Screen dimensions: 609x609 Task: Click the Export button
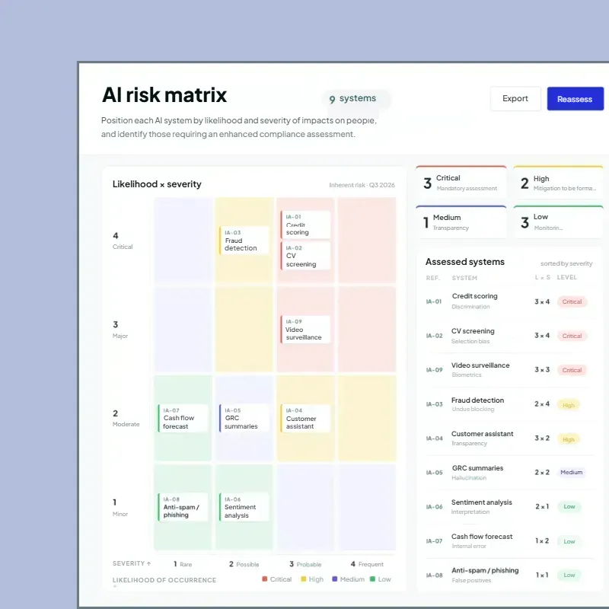tap(515, 99)
